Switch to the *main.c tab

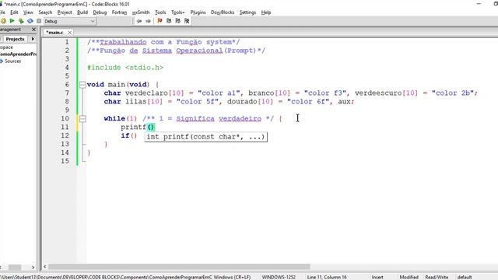tap(54, 33)
